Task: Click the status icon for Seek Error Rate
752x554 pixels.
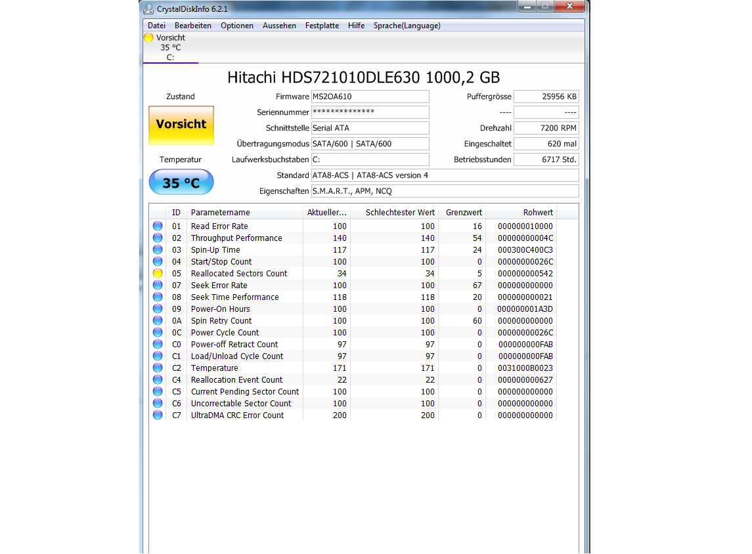Action: 158,285
